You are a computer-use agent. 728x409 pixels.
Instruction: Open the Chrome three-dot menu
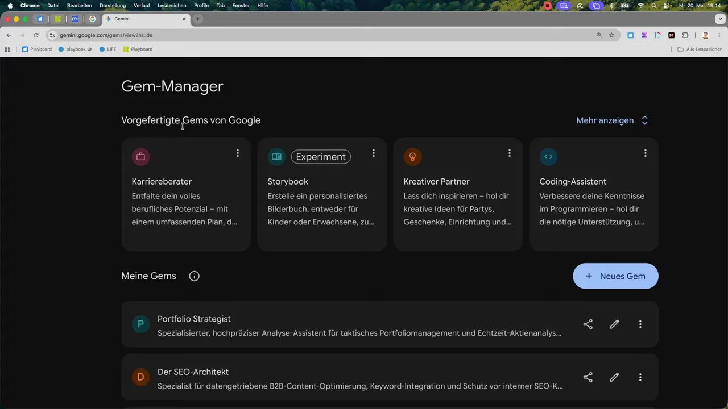719,35
